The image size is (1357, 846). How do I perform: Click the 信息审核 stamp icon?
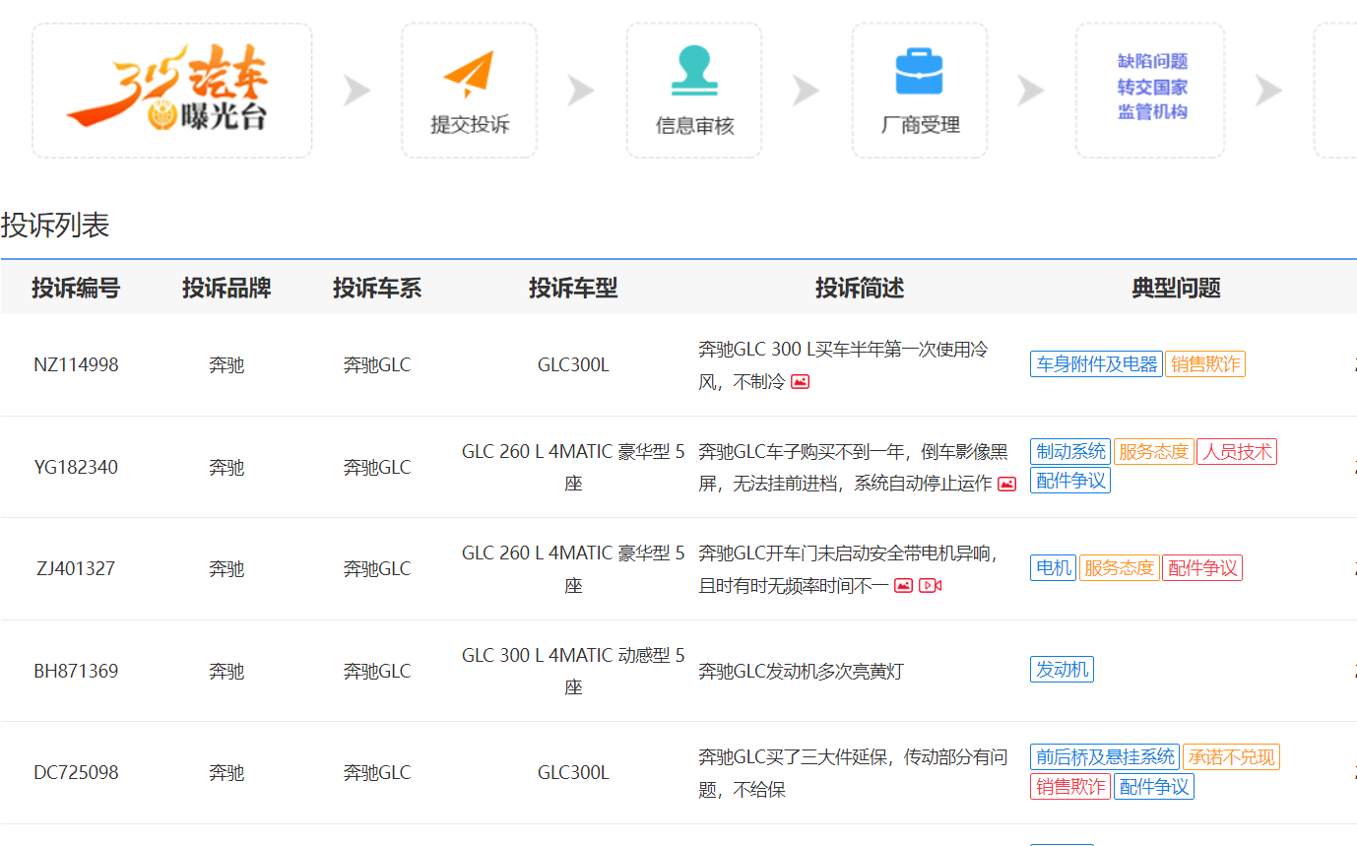tap(694, 71)
